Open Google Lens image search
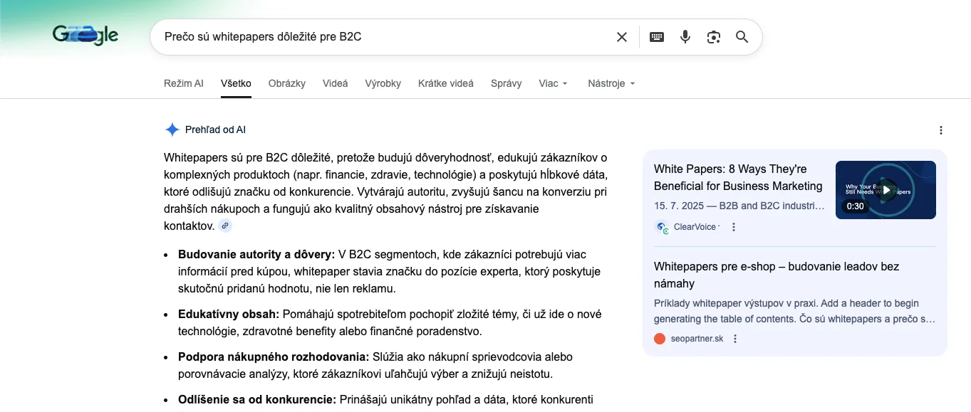The width and height of the screenshot is (971, 412). coord(714,37)
